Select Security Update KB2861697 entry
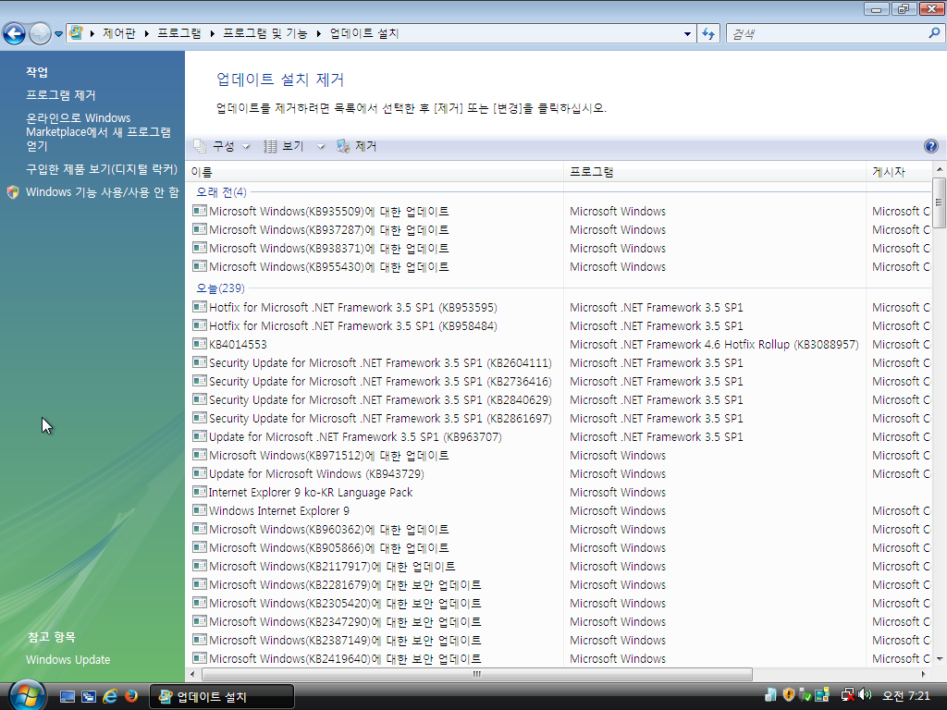947x710 pixels. [x=380, y=418]
